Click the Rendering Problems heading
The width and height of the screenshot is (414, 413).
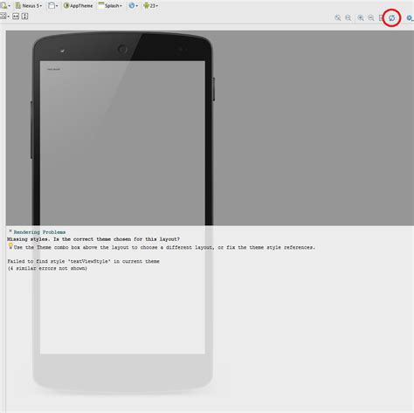click(39, 232)
